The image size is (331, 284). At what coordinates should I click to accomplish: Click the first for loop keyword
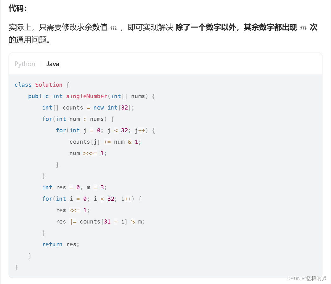click(47, 119)
